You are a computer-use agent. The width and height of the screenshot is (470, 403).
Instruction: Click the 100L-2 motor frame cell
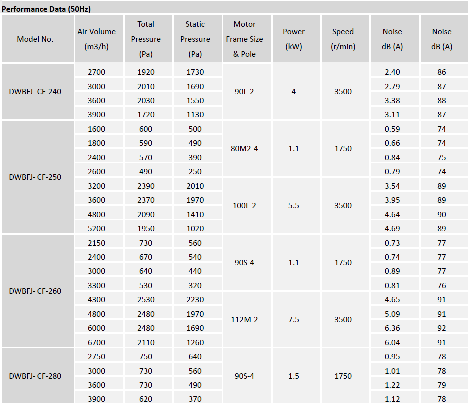[244, 205]
